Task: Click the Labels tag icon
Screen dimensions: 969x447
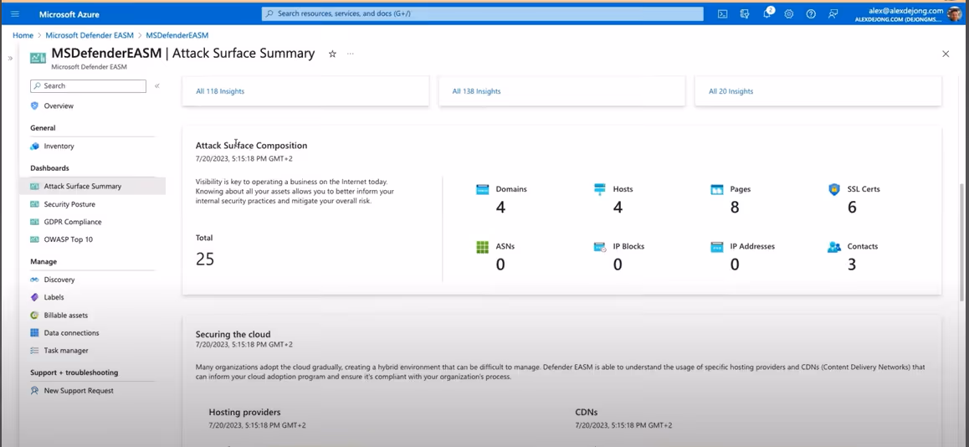Action: pyautogui.click(x=34, y=297)
